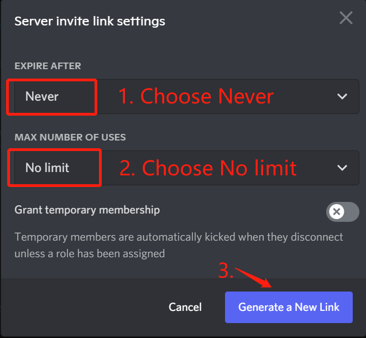Click the Grant temporary membership label text
The image size is (366, 338).
tap(87, 210)
